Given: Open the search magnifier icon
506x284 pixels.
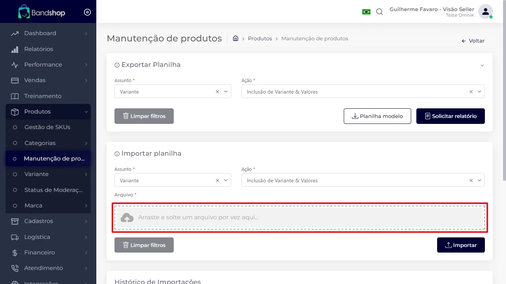Looking at the screenshot, I should tap(379, 12).
